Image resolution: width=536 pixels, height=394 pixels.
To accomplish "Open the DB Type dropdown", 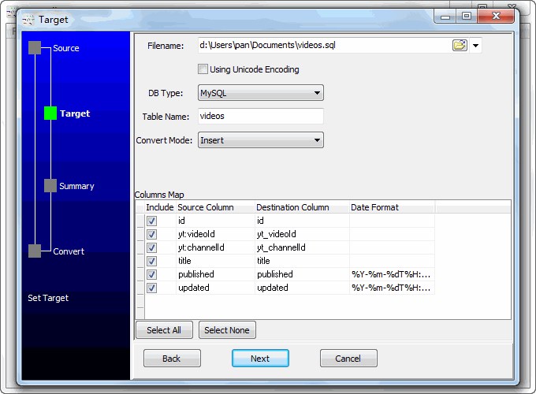I will coord(260,93).
